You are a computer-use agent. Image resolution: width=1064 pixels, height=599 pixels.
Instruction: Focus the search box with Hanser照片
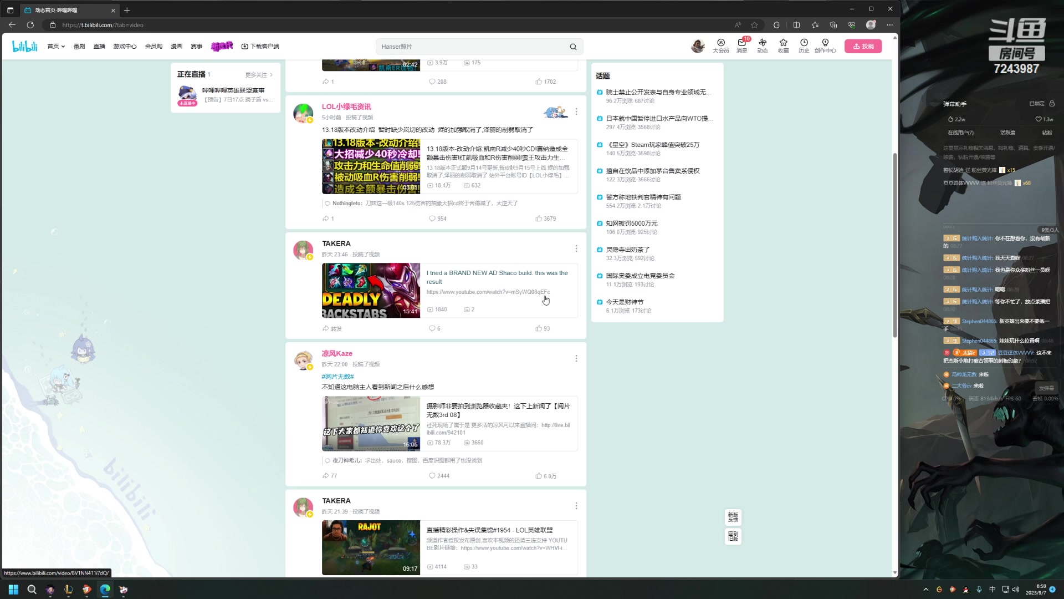471,47
